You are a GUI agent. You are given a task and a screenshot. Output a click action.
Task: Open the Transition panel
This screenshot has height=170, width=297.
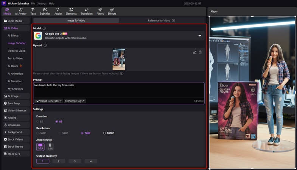pos(87,12)
